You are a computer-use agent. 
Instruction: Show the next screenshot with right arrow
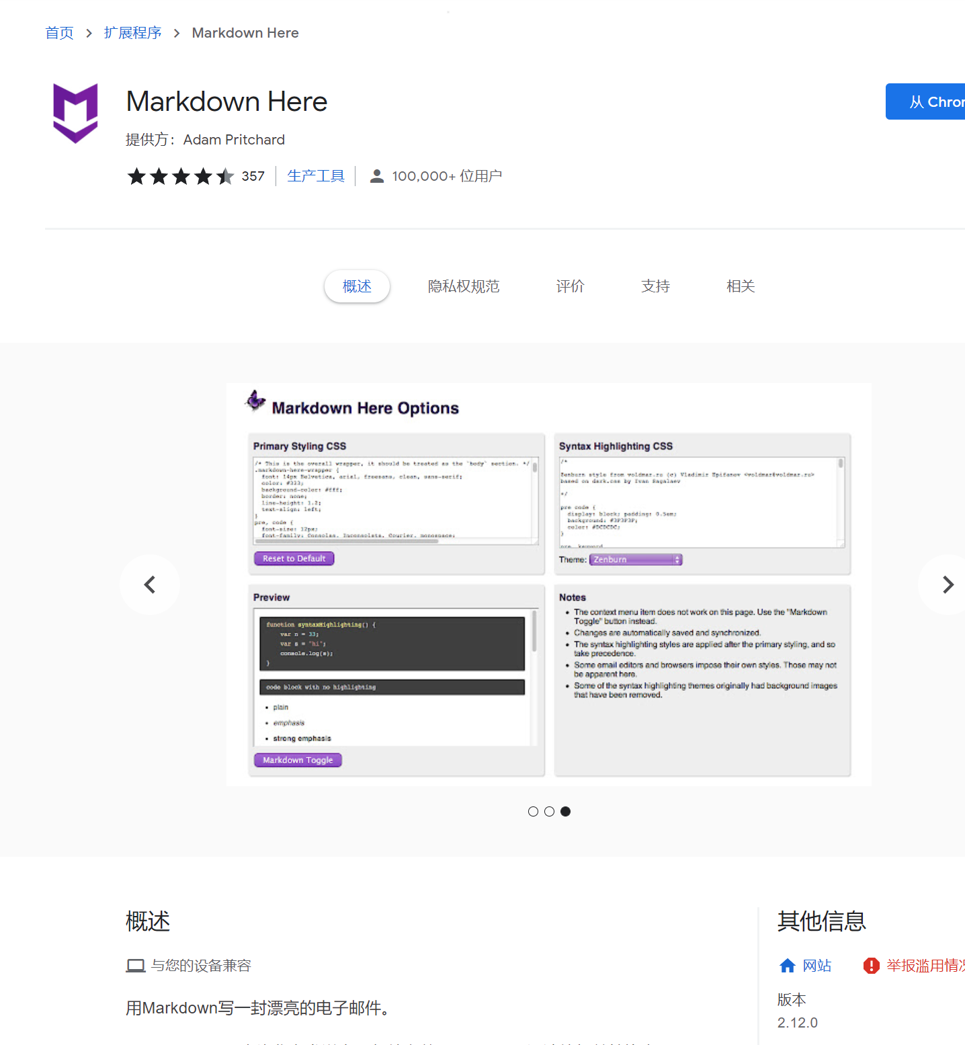(948, 585)
